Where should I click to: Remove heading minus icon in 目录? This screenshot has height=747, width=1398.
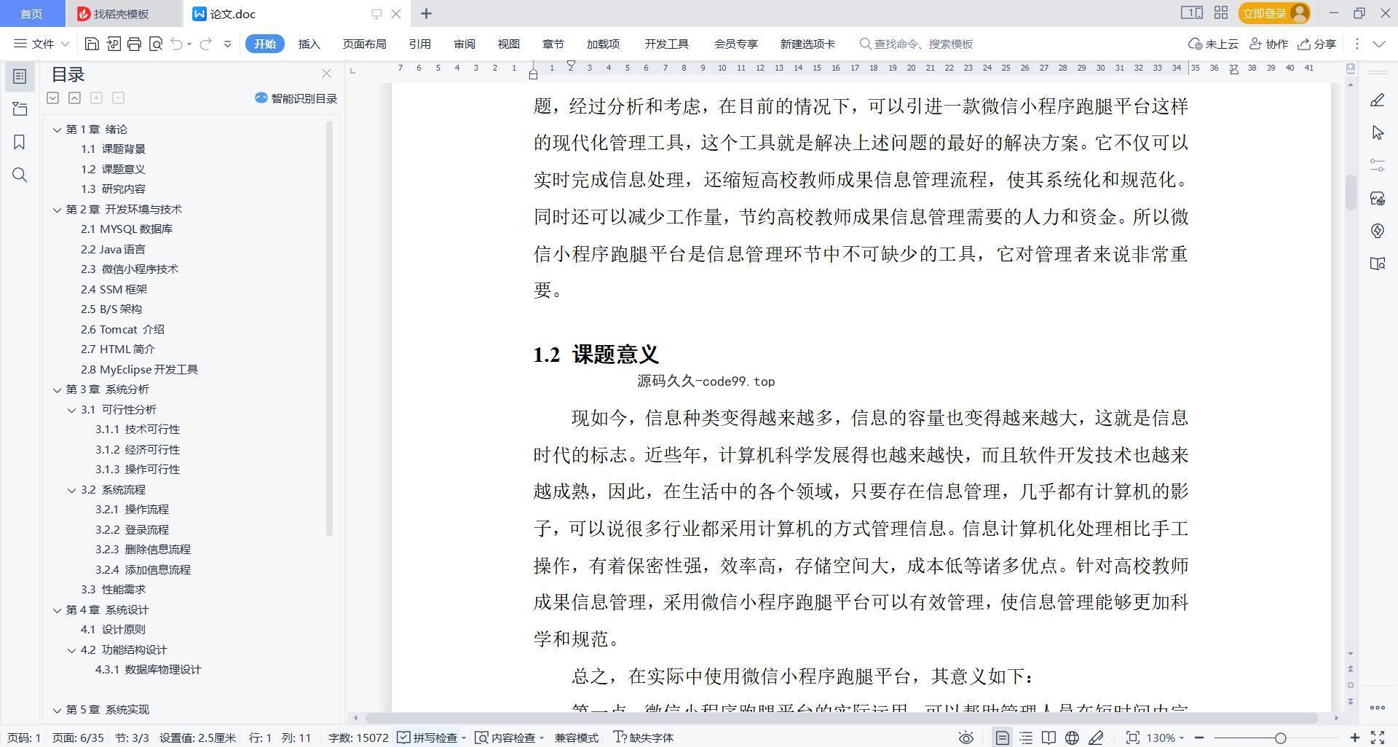coord(118,98)
